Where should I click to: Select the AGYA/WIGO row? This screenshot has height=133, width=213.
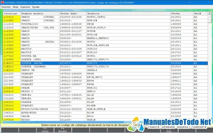105,113
